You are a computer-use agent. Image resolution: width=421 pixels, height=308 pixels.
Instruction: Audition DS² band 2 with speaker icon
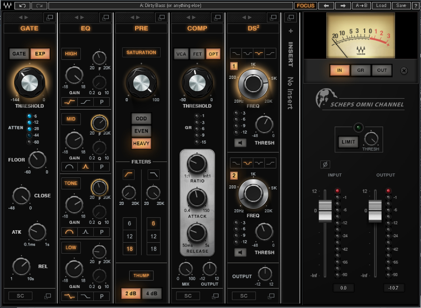240,252
